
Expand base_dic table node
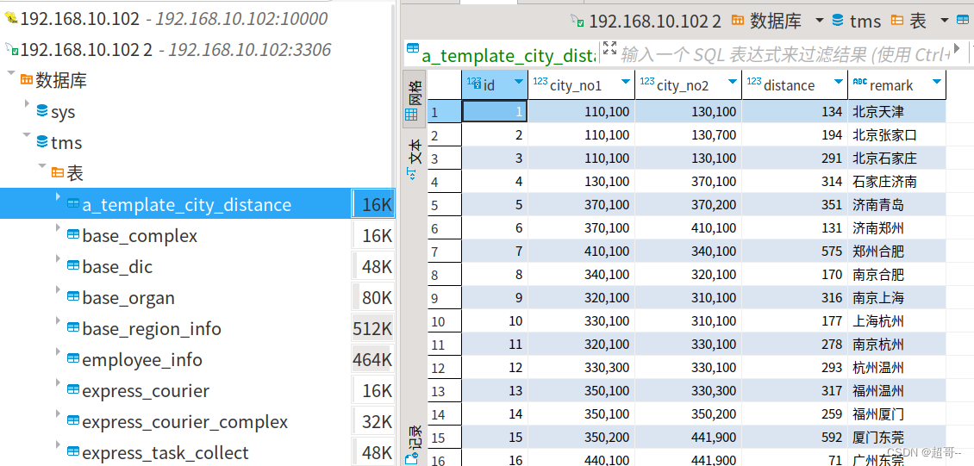pos(58,258)
